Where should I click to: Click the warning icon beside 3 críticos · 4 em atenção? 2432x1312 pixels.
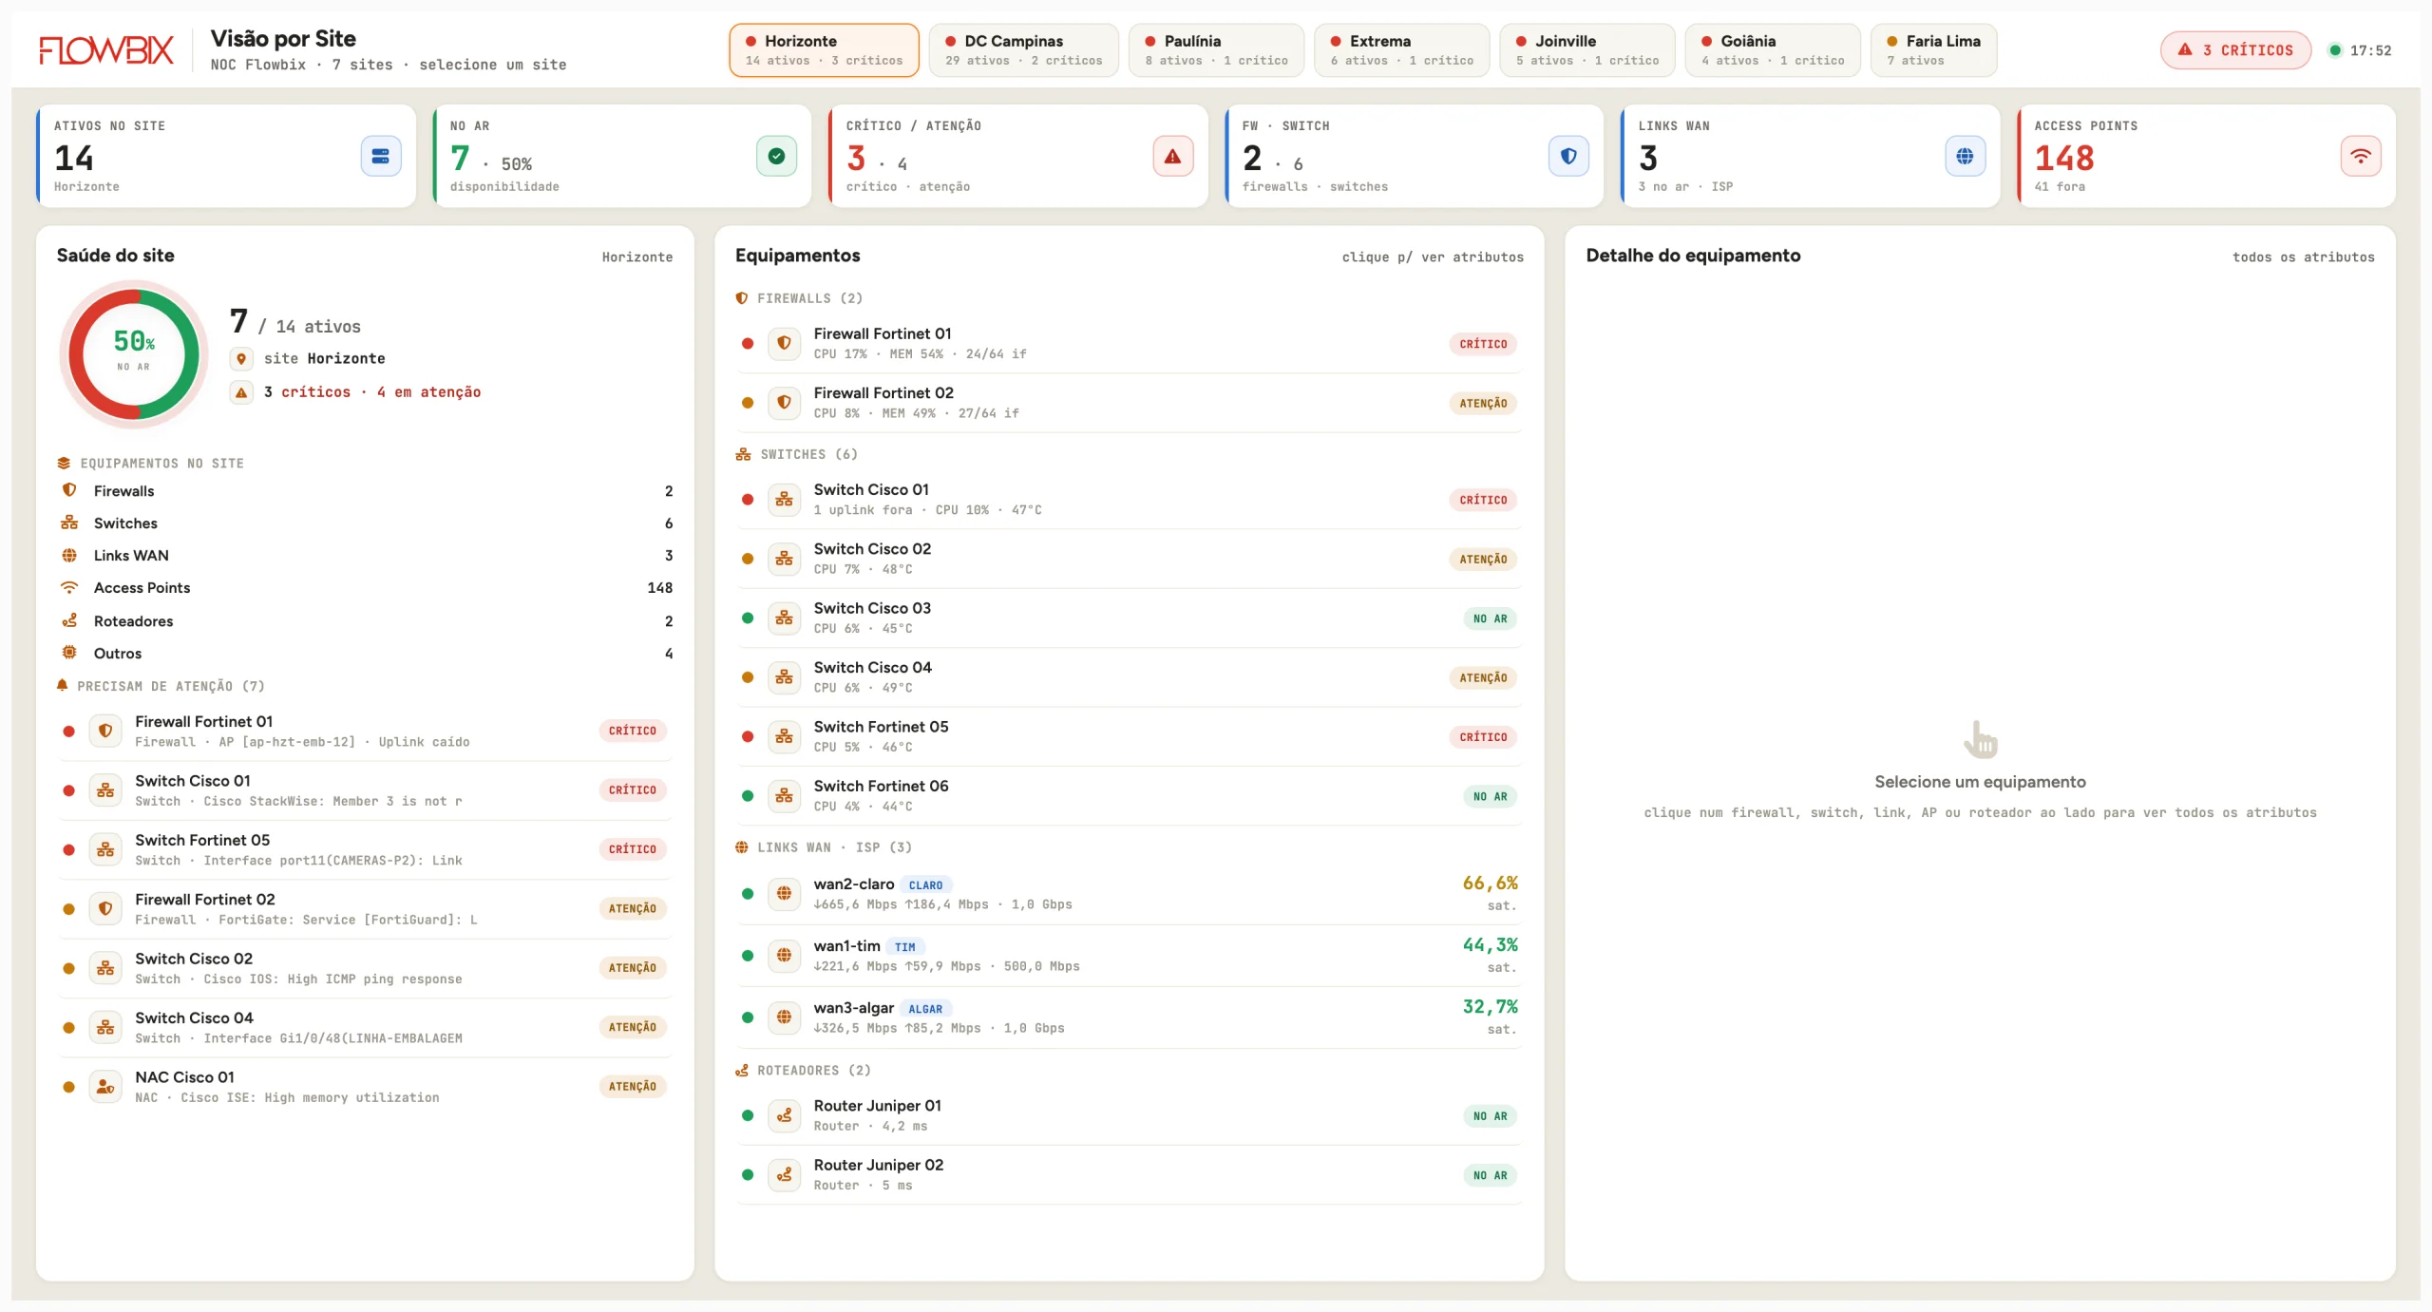coord(241,392)
